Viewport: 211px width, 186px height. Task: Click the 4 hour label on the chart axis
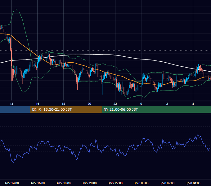point(193,104)
